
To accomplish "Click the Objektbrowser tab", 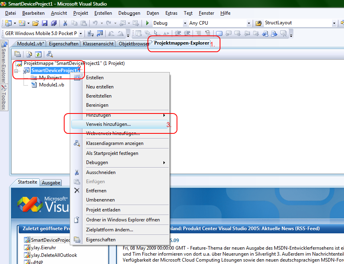I will coord(134,43).
